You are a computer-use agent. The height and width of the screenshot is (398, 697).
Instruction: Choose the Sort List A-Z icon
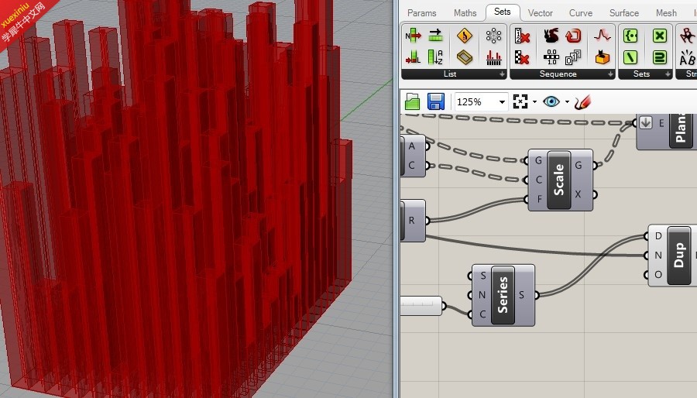[435, 57]
